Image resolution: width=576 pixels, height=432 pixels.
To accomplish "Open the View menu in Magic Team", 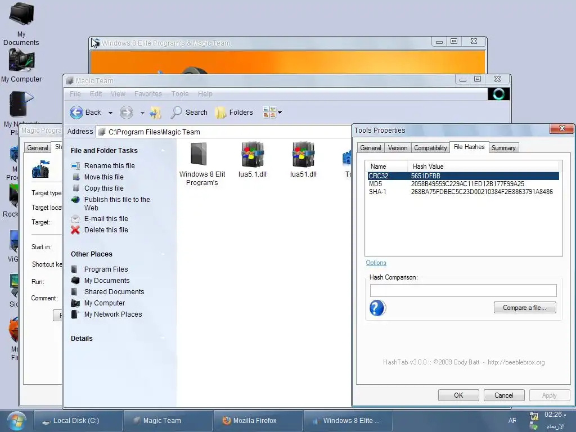I will pos(118,94).
